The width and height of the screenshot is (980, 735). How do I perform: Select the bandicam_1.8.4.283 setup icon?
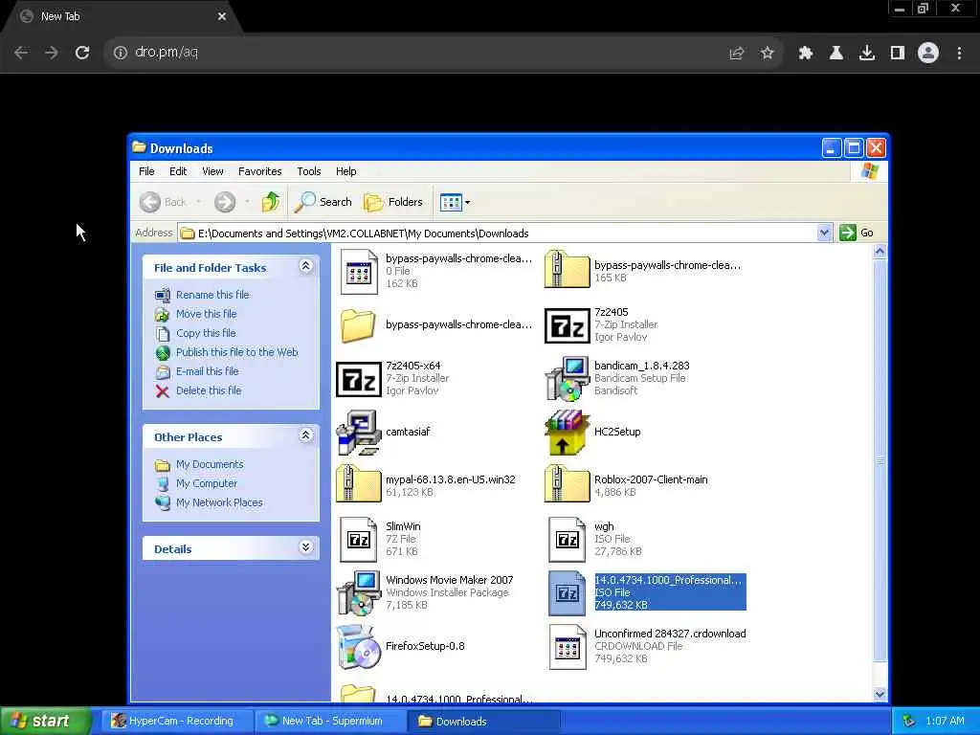(567, 379)
